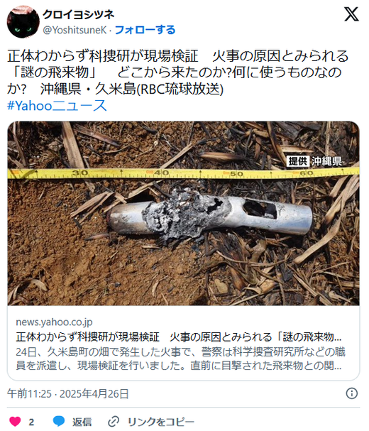Viewport: 369px width, 431px height.
Task: Click the 提供 沖縄県 caption on the photo
Action: coord(314,161)
